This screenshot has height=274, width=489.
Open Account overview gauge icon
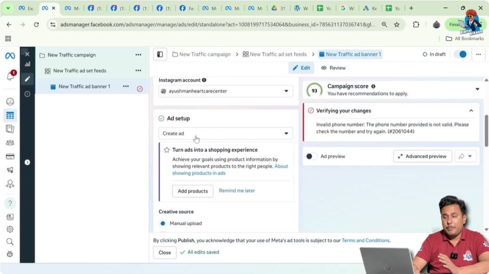coord(10,101)
